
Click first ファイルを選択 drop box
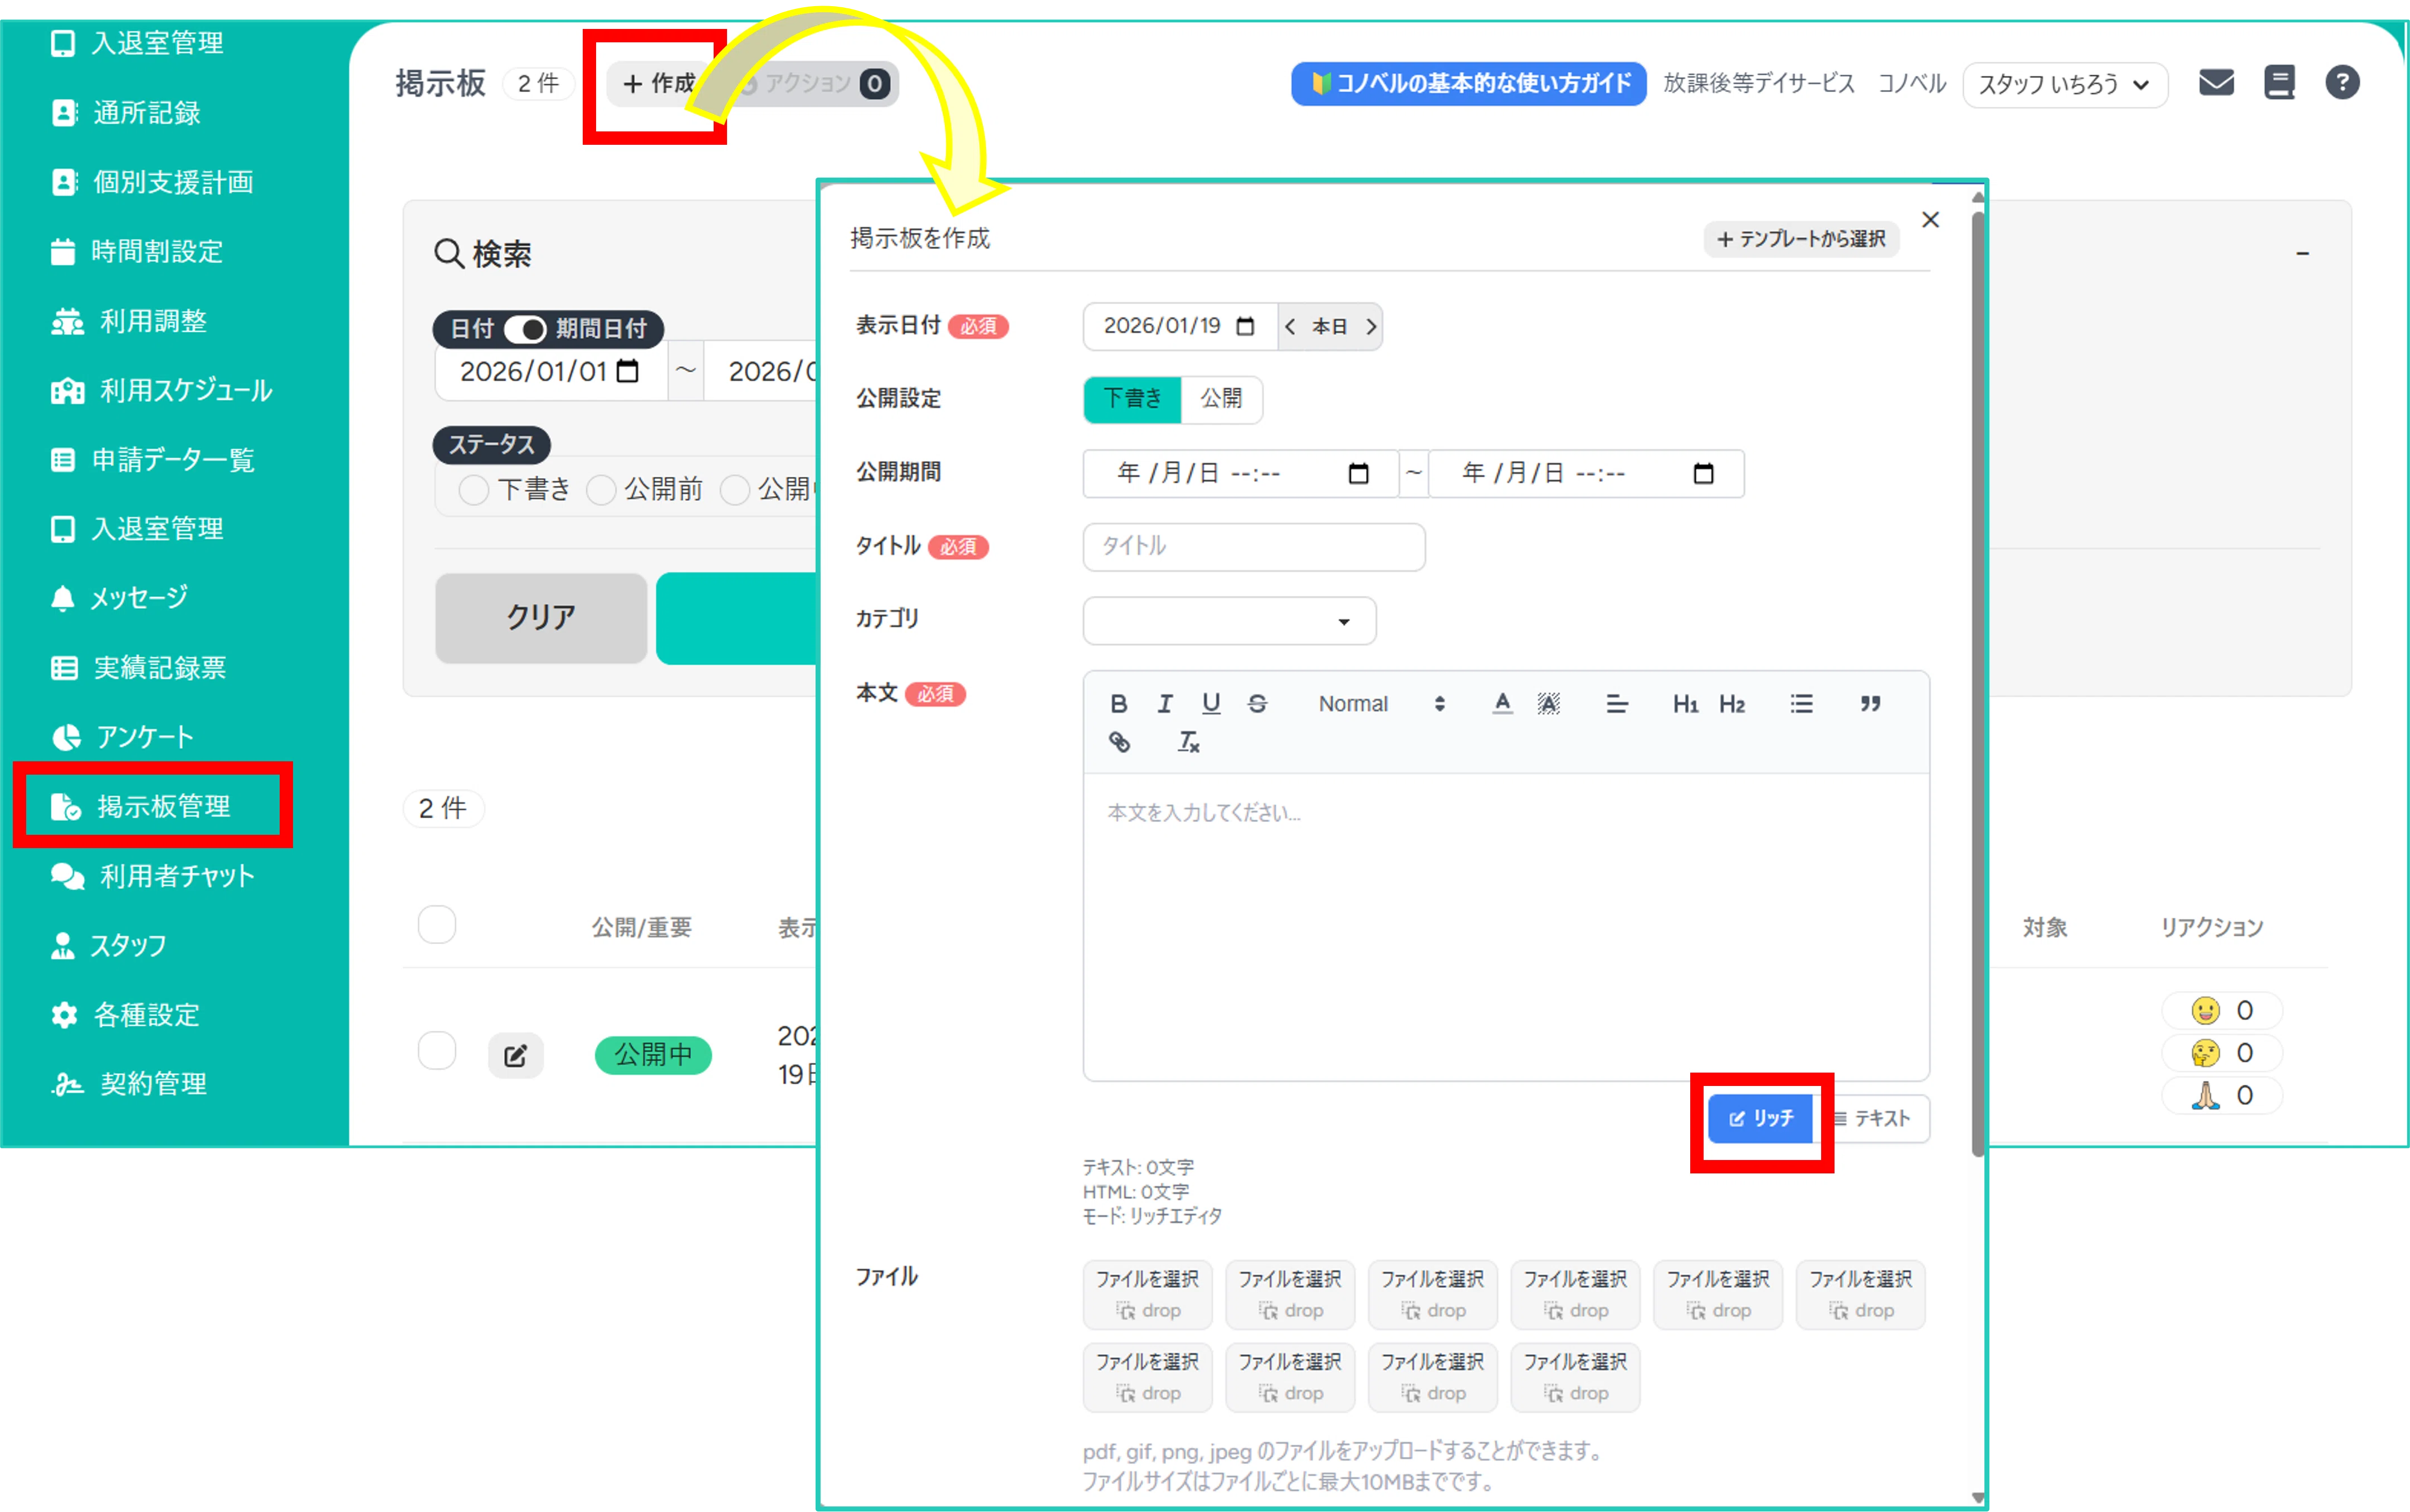(x=1148, y=1295)
